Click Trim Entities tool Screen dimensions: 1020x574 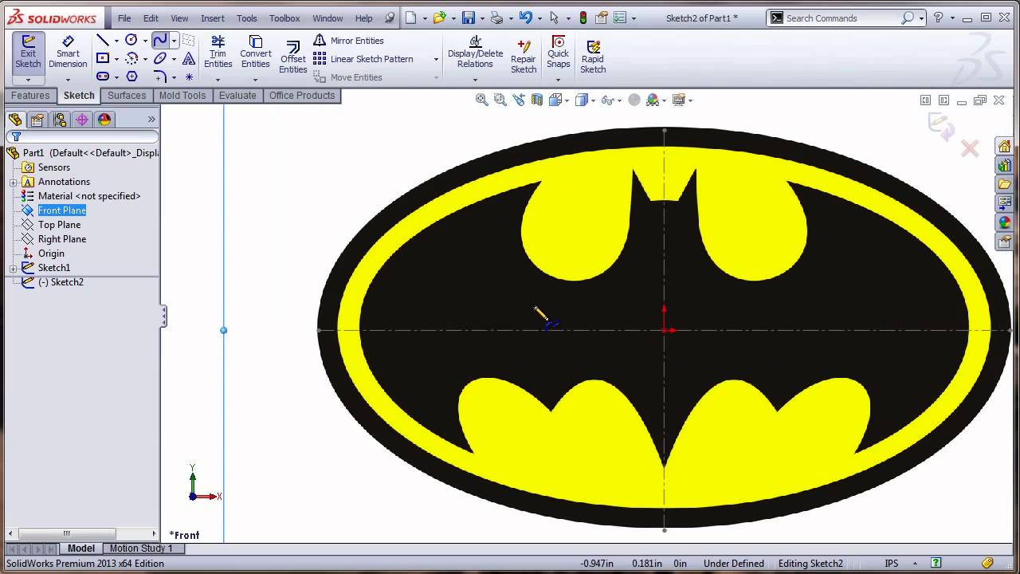[x=218, y=53]
